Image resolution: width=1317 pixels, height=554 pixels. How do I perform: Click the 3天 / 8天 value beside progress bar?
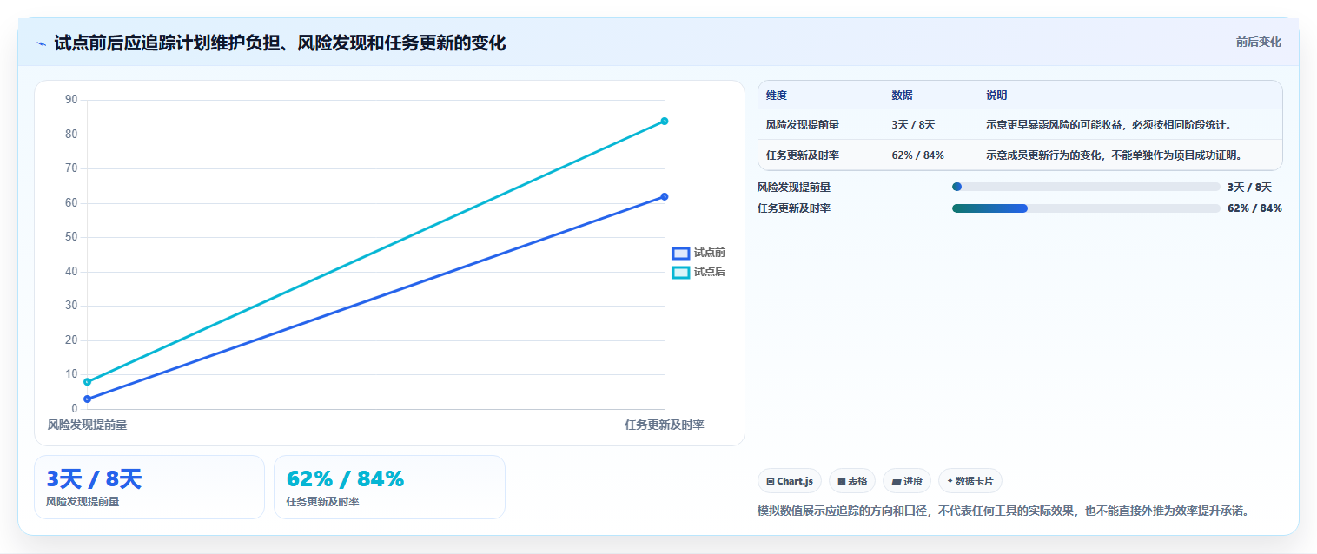coord(1249,187)
